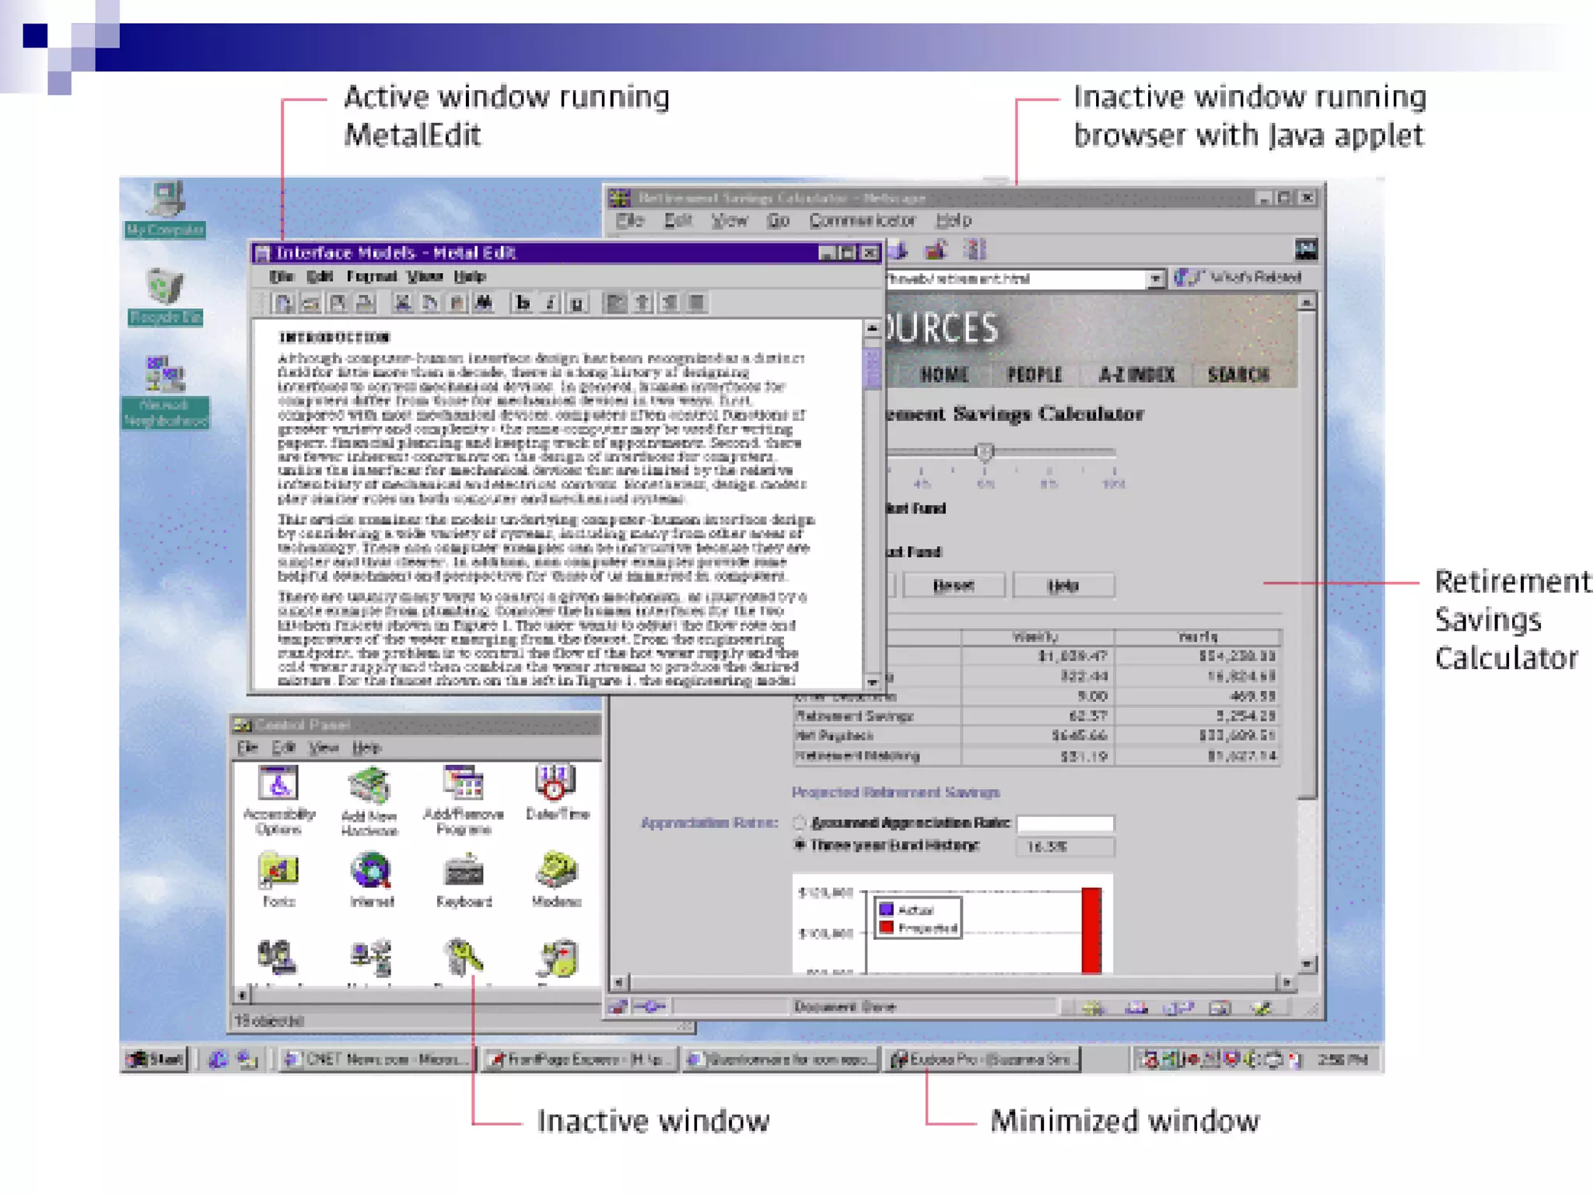
Task: Click MetalEdit scrollbar down arrow
Action: 873,682
